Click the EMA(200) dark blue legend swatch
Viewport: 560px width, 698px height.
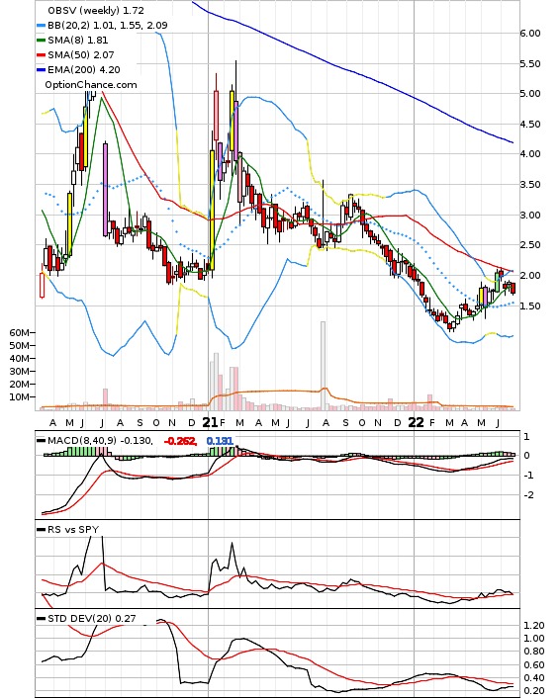click(x=41, y=70)
